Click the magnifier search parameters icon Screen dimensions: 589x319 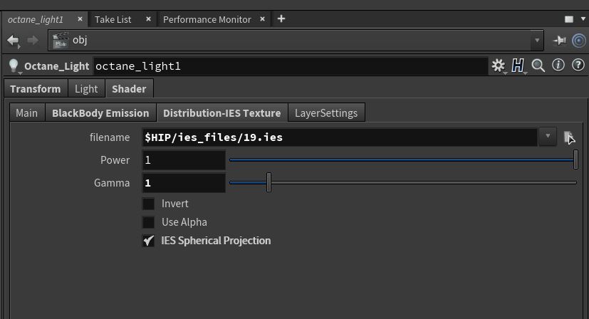(x=538, y=66)
